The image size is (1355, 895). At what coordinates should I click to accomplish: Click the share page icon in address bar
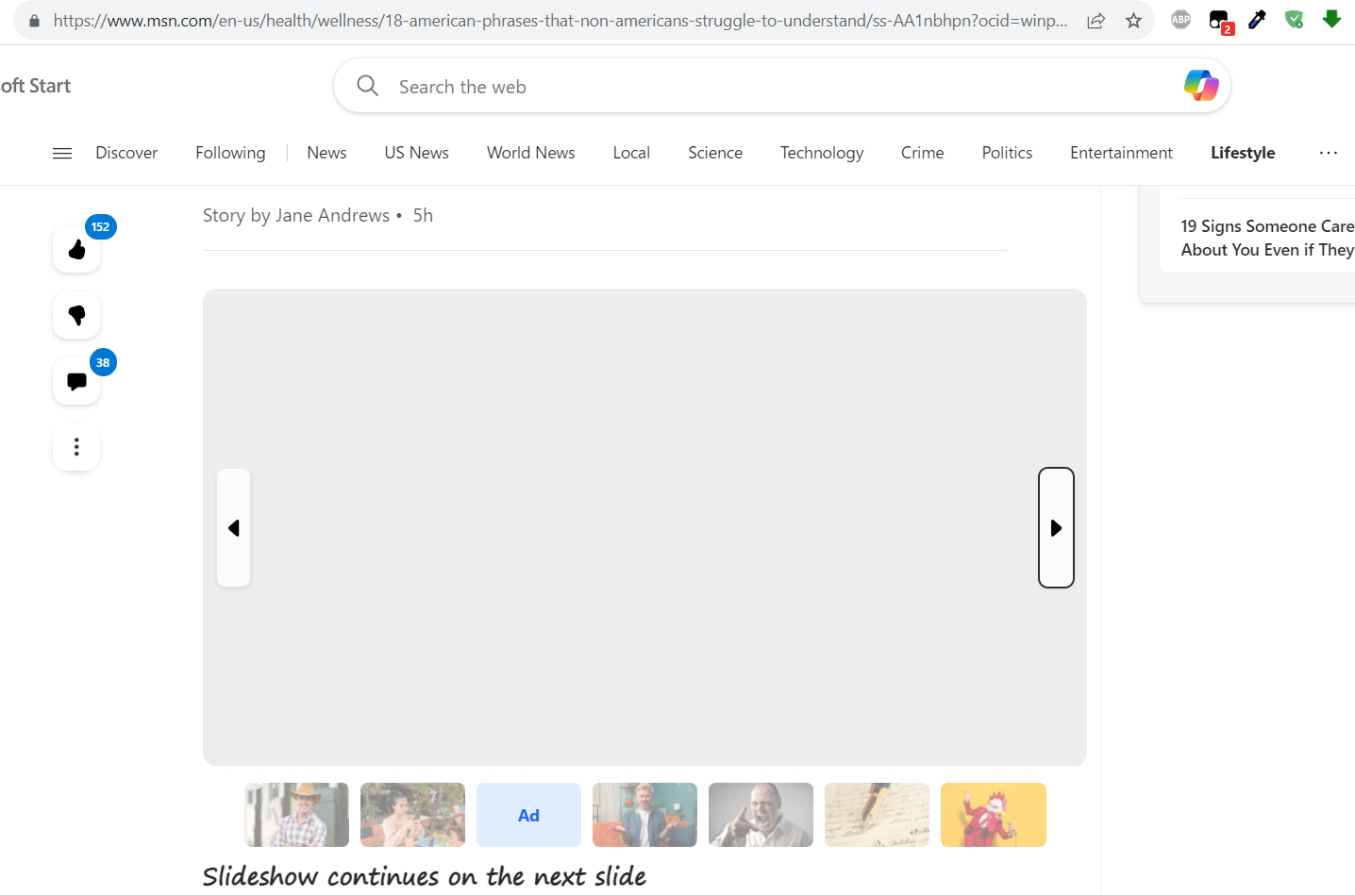(1096, 20)
